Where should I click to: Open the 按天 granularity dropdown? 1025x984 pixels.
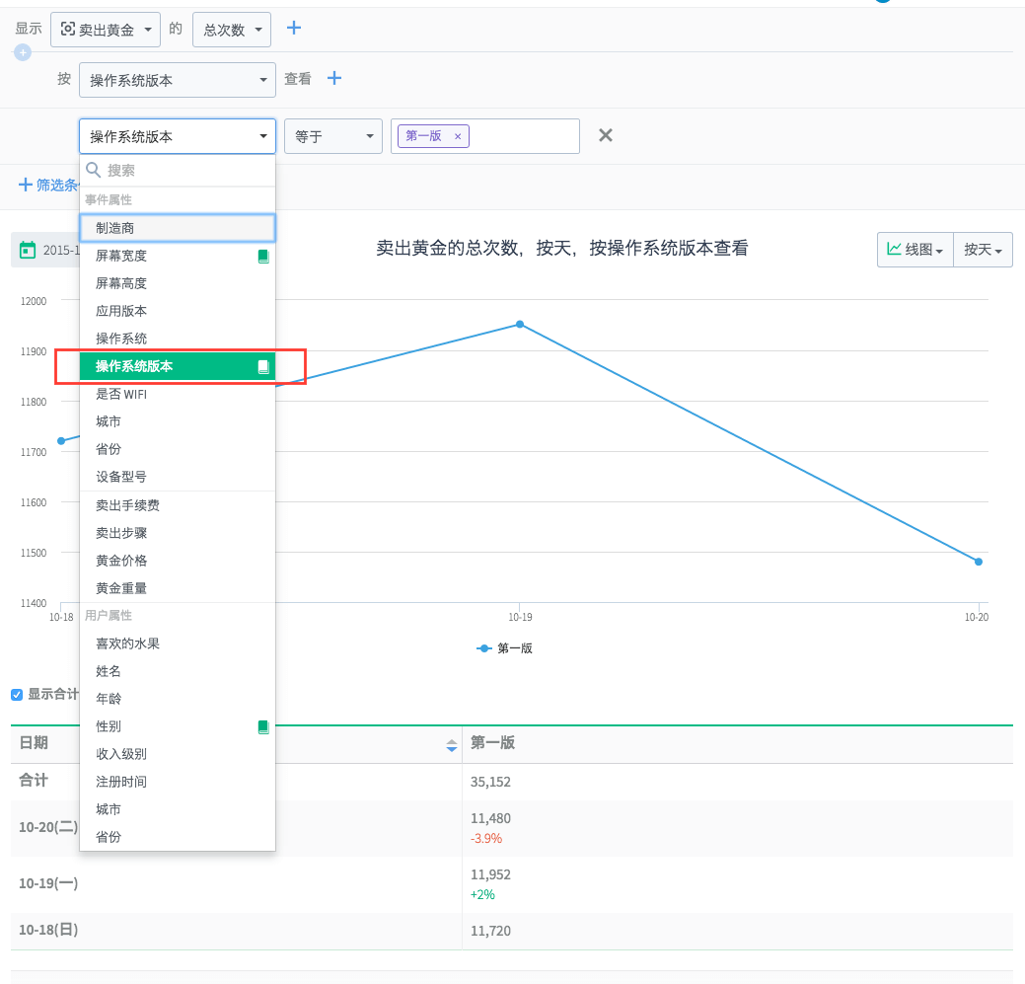(983, 250)
